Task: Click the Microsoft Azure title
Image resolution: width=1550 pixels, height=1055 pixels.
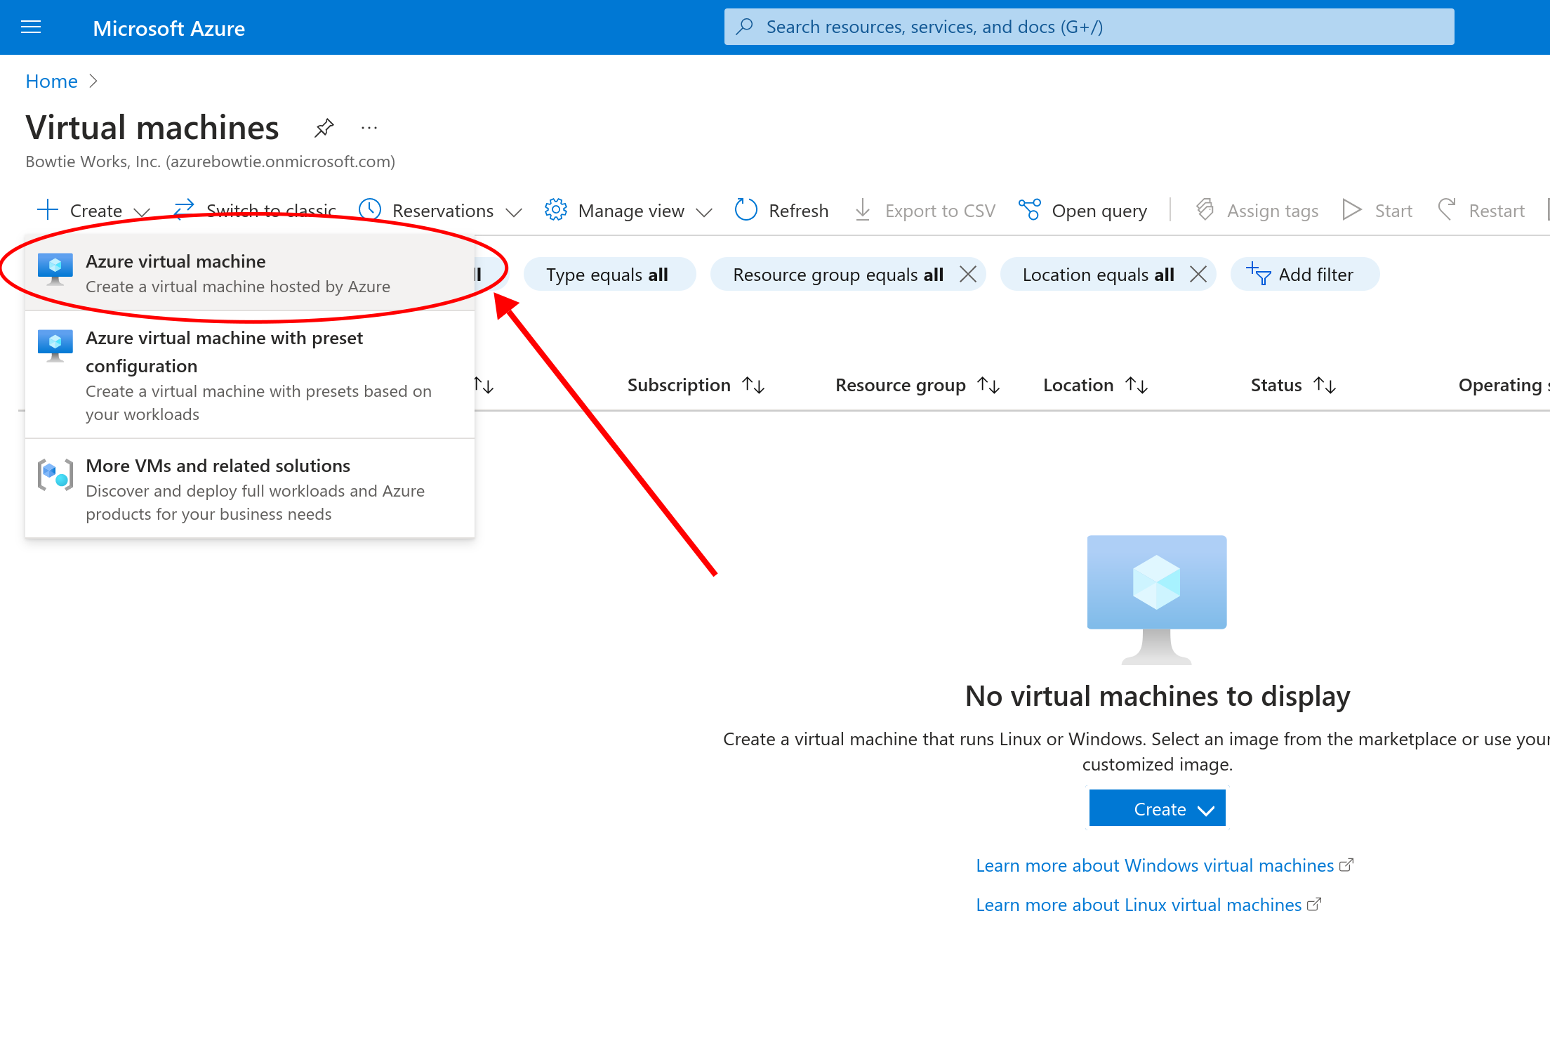Action: tap(169, 28)
